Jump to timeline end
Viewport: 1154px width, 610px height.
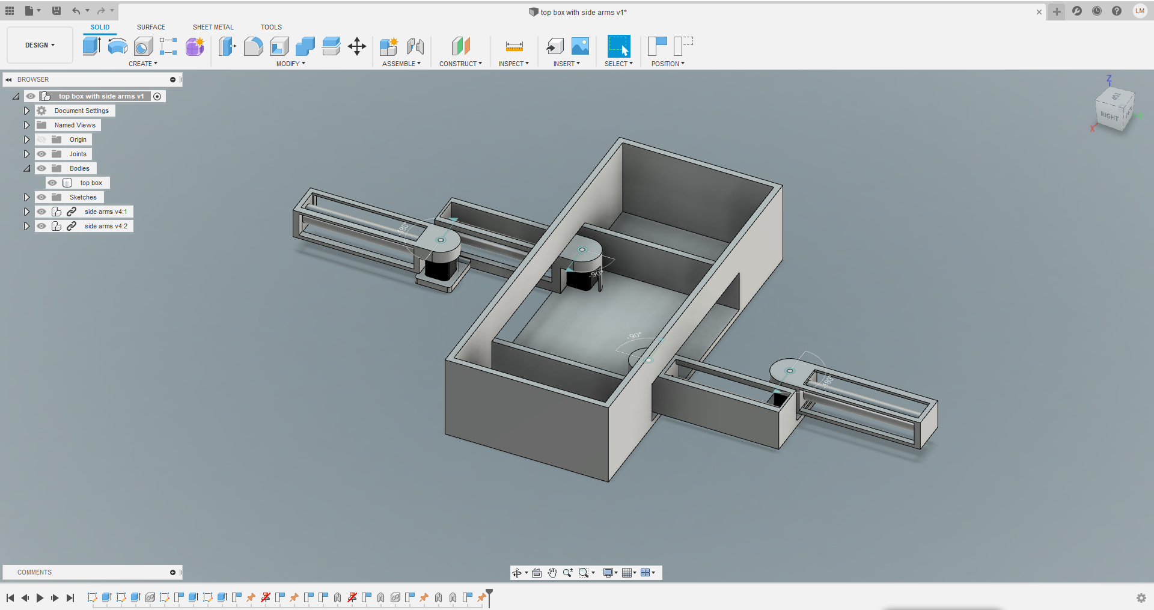tap(70, 598)
